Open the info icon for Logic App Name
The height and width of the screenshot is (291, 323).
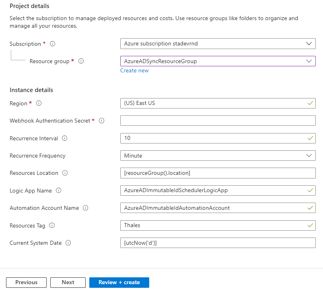(x=58, y=191)
